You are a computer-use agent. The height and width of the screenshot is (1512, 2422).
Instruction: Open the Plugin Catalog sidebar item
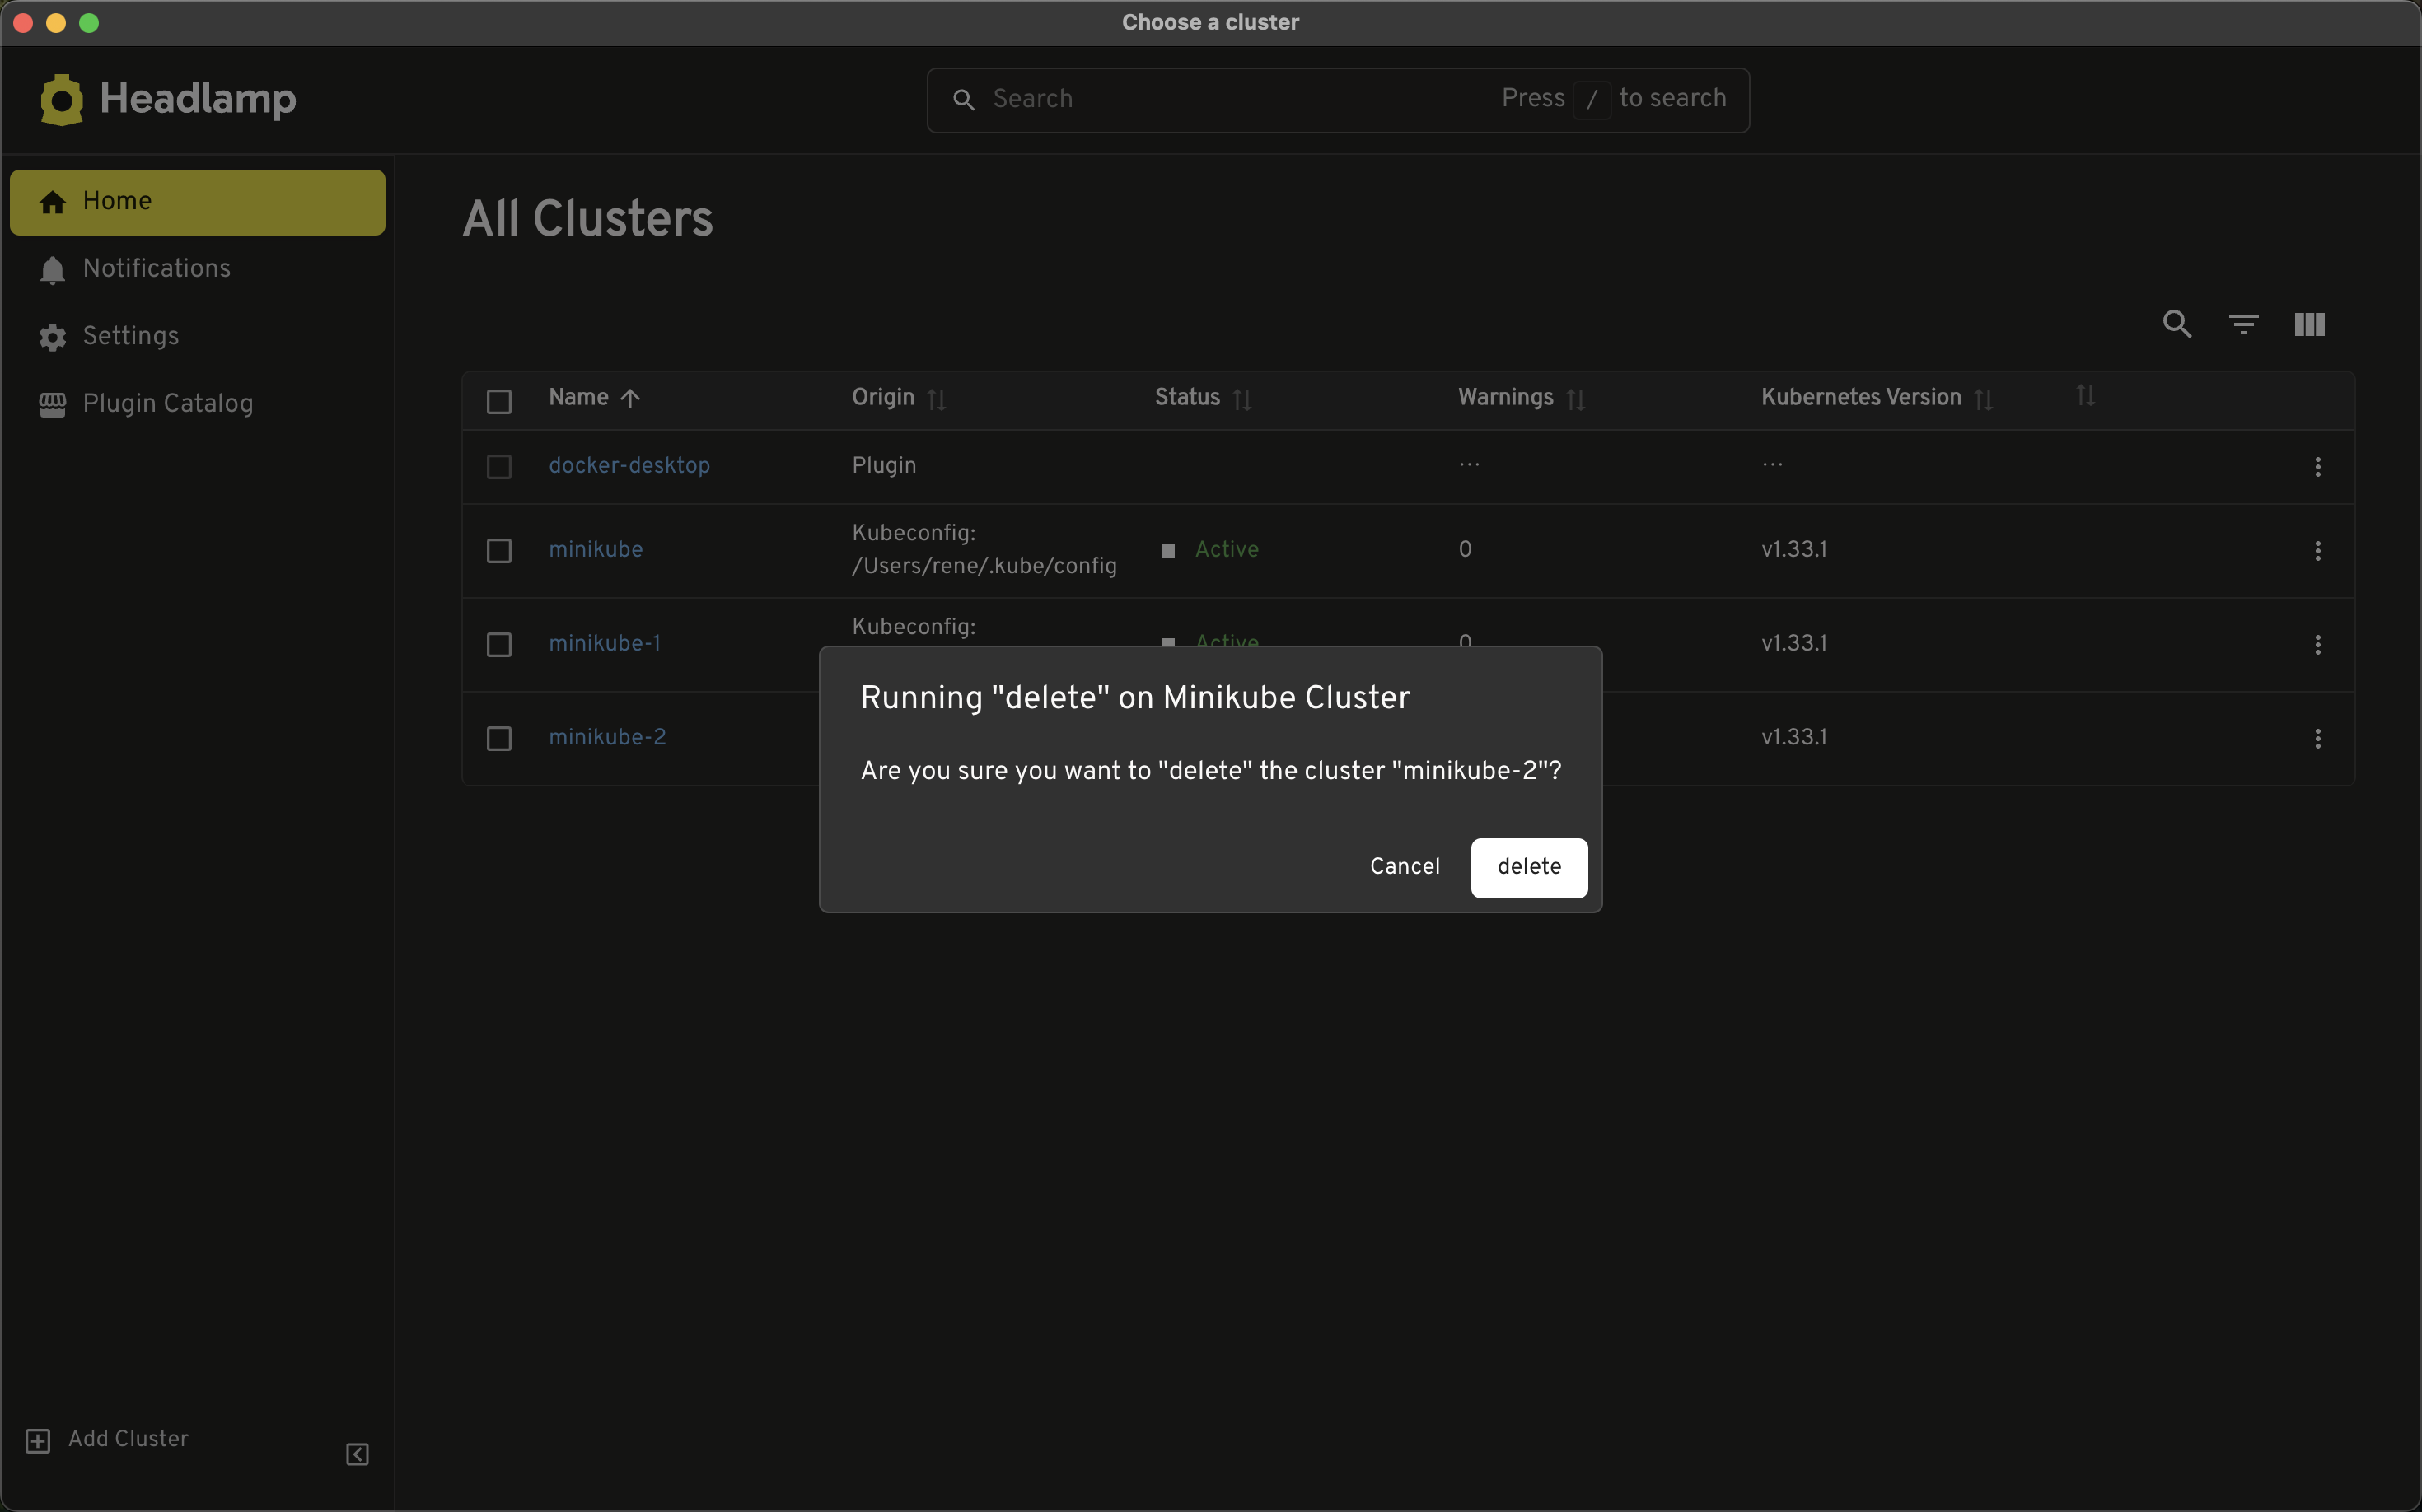(x=167, y=403)
